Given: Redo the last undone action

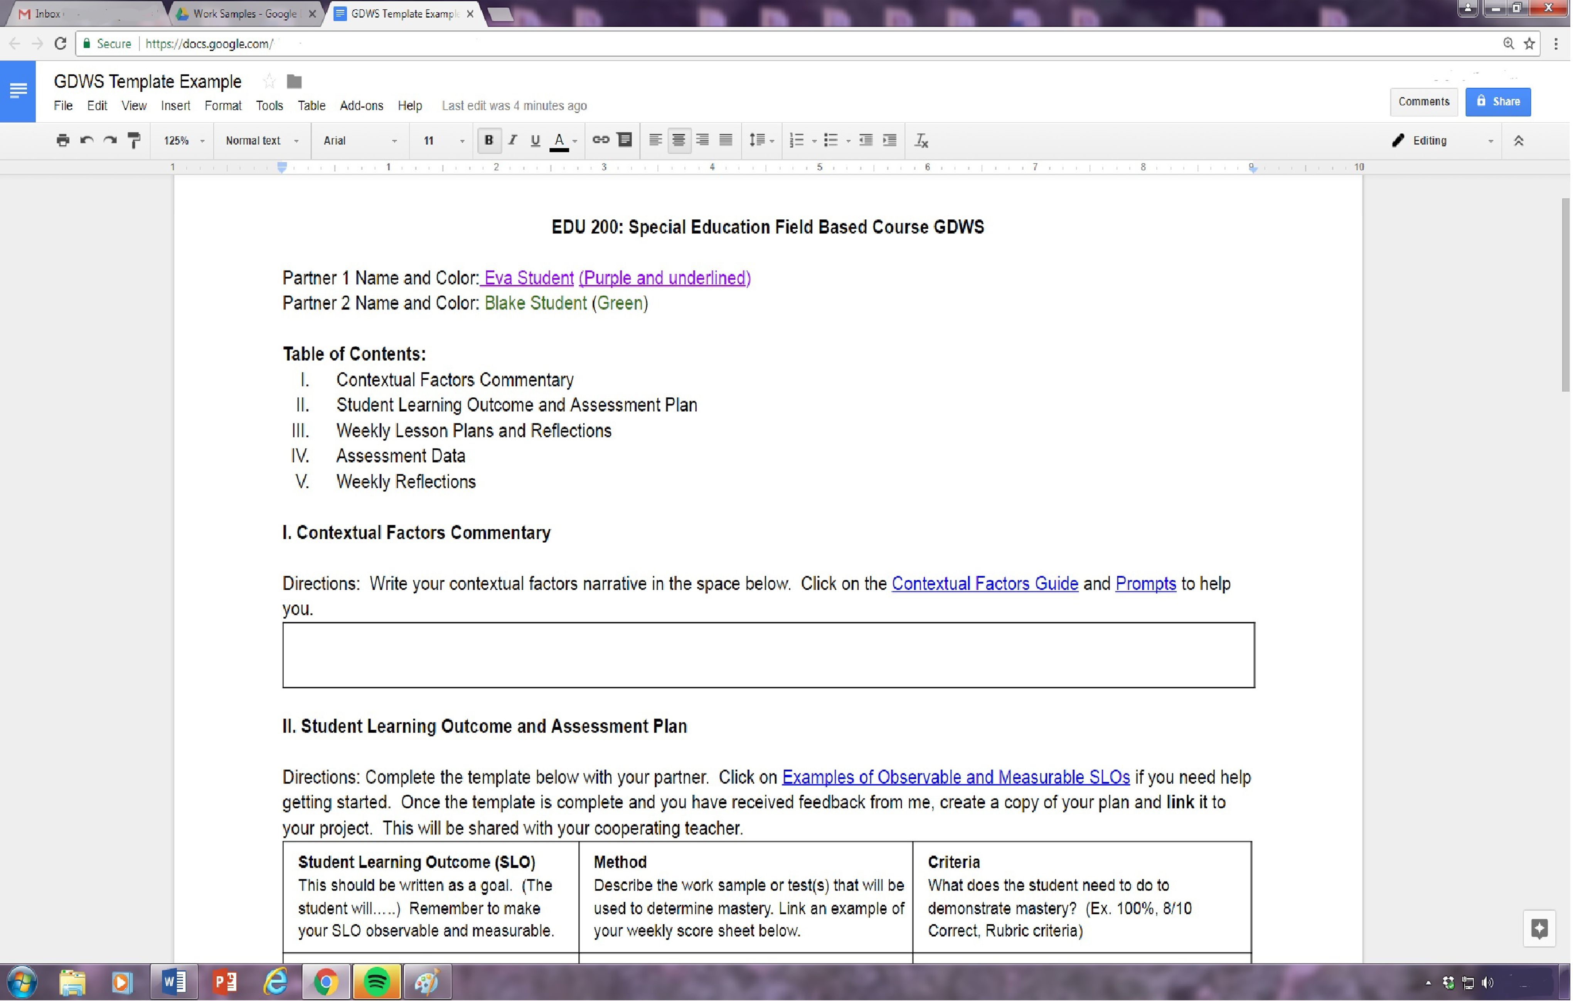Looking at the screenshot, I should click(110, 140).
